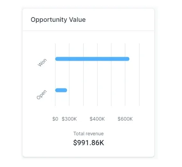Click the $300K axis tick label
Viewport: 182px width, 167px height.
[69, 119]
